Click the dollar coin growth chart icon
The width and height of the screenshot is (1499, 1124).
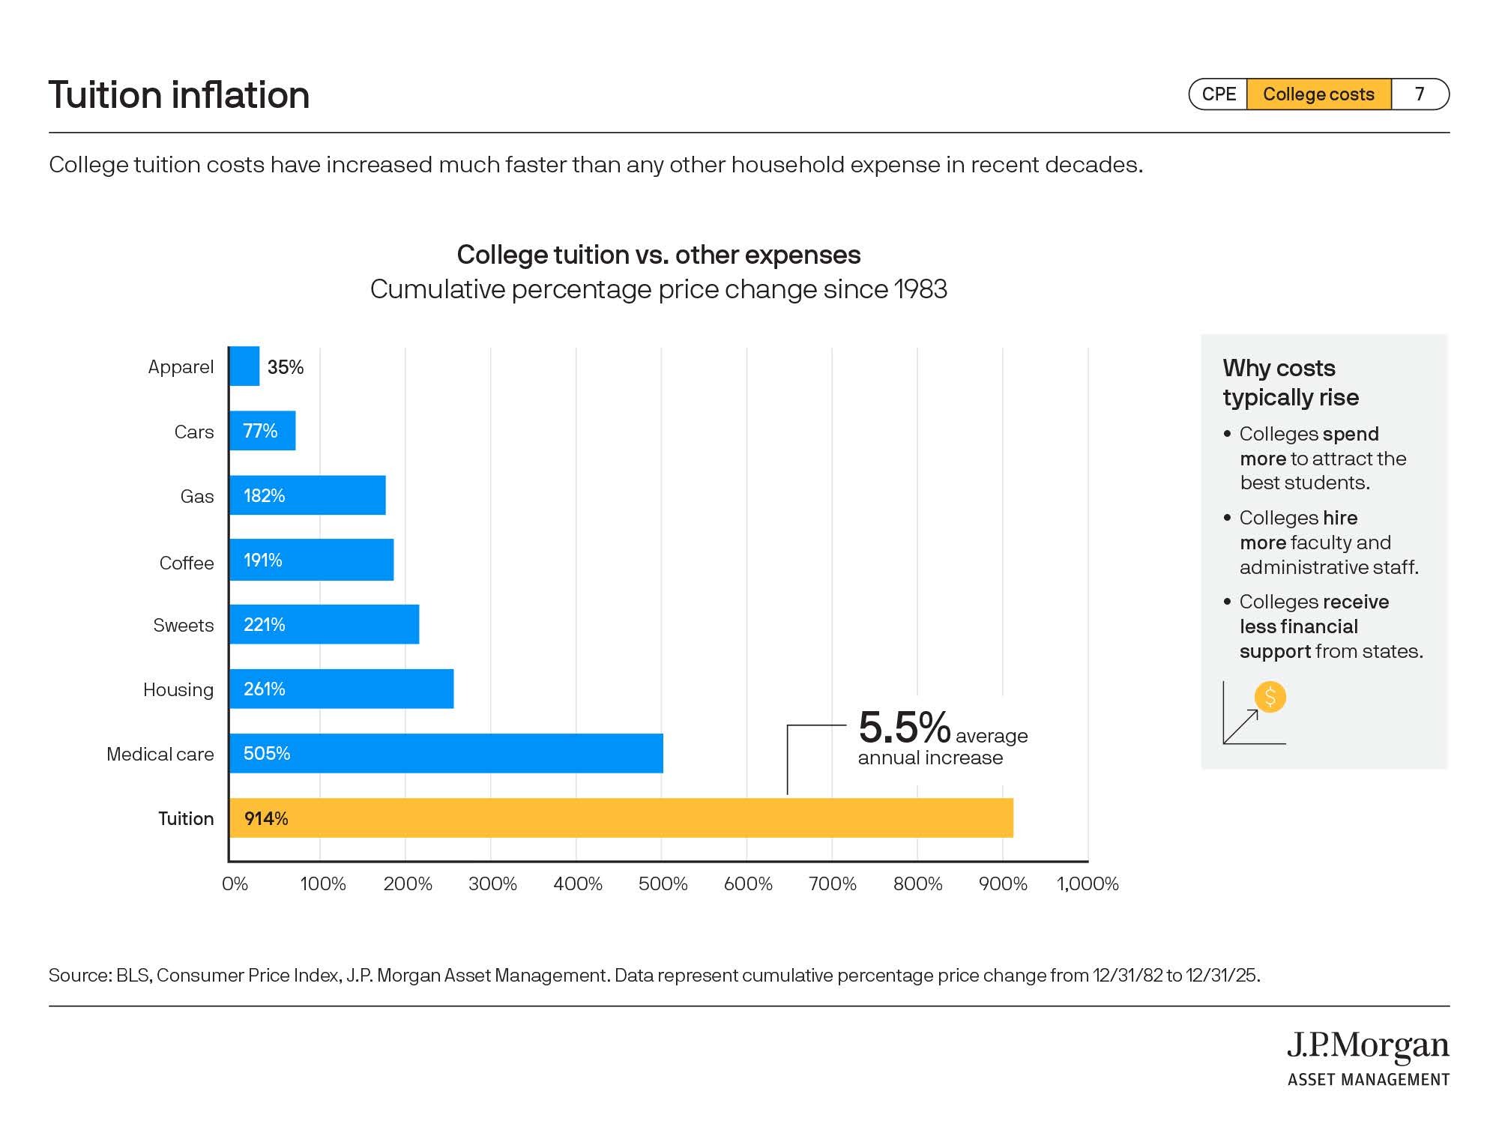(1255, 713)
